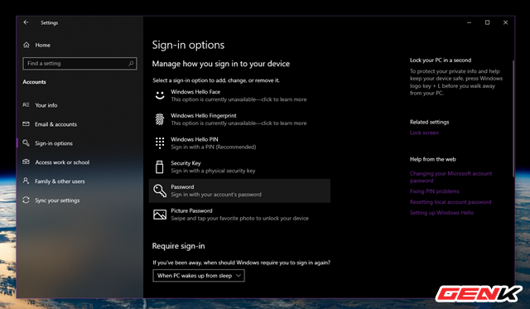Click the Sign-in options page heading

point(188,45)
